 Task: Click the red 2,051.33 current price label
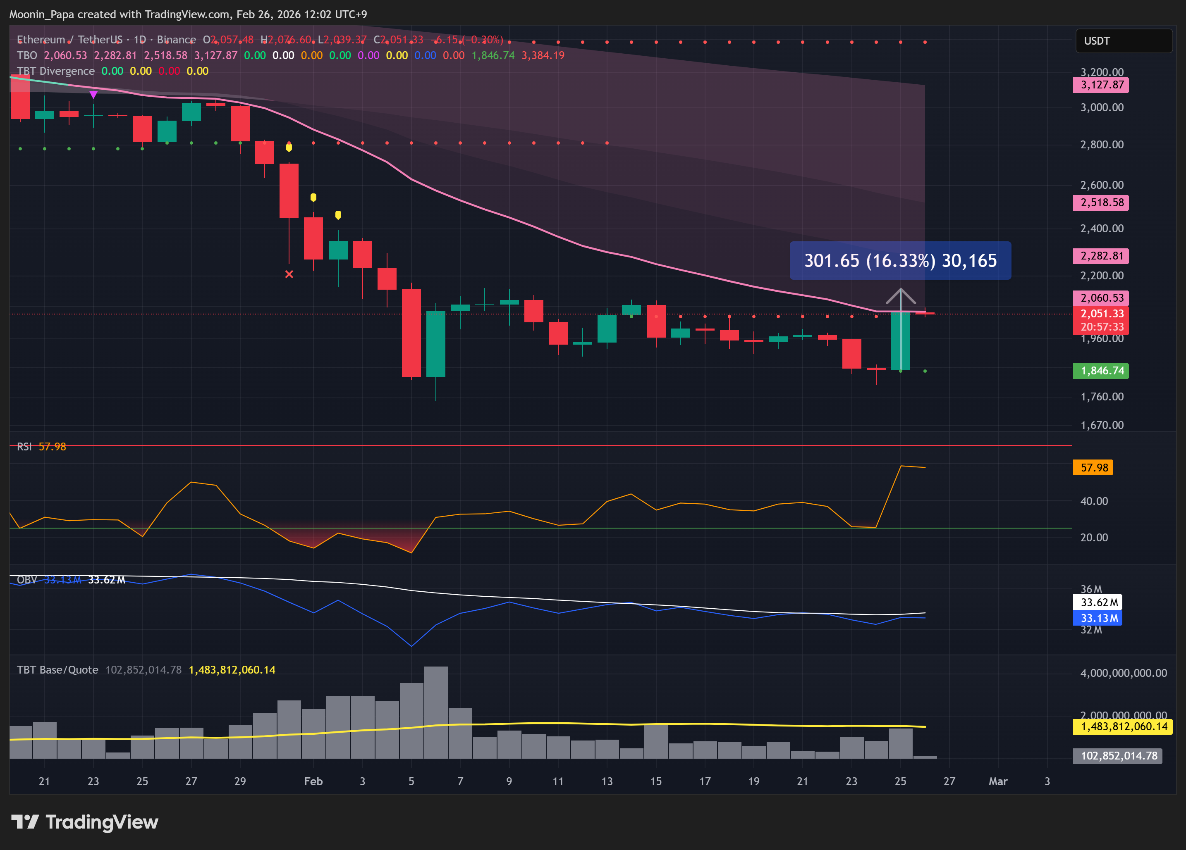[1101, 314]
